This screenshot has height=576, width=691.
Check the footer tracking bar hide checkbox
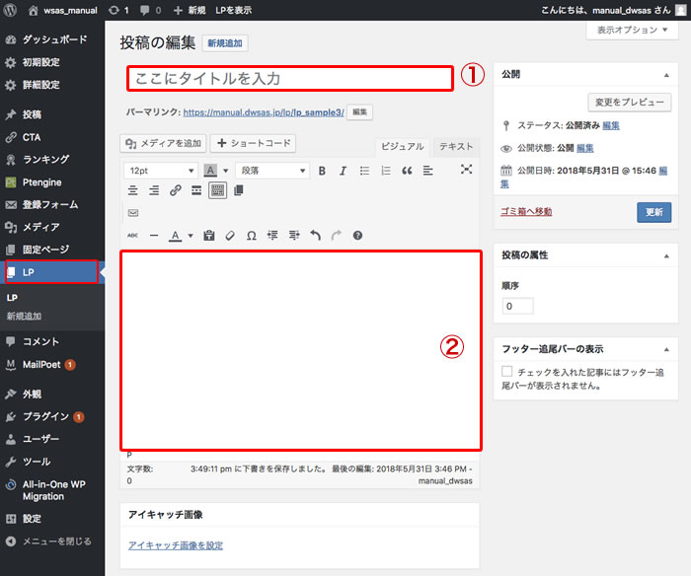point(507,372)
